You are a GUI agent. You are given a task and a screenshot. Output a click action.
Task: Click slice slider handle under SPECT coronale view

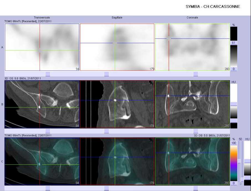(x=196, y=74)
